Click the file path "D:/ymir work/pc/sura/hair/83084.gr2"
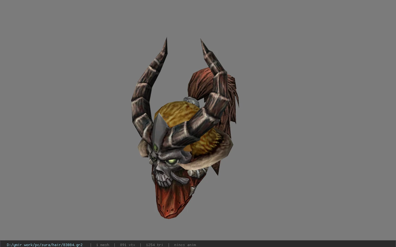396x247 pixels. (x=45, y=245)
